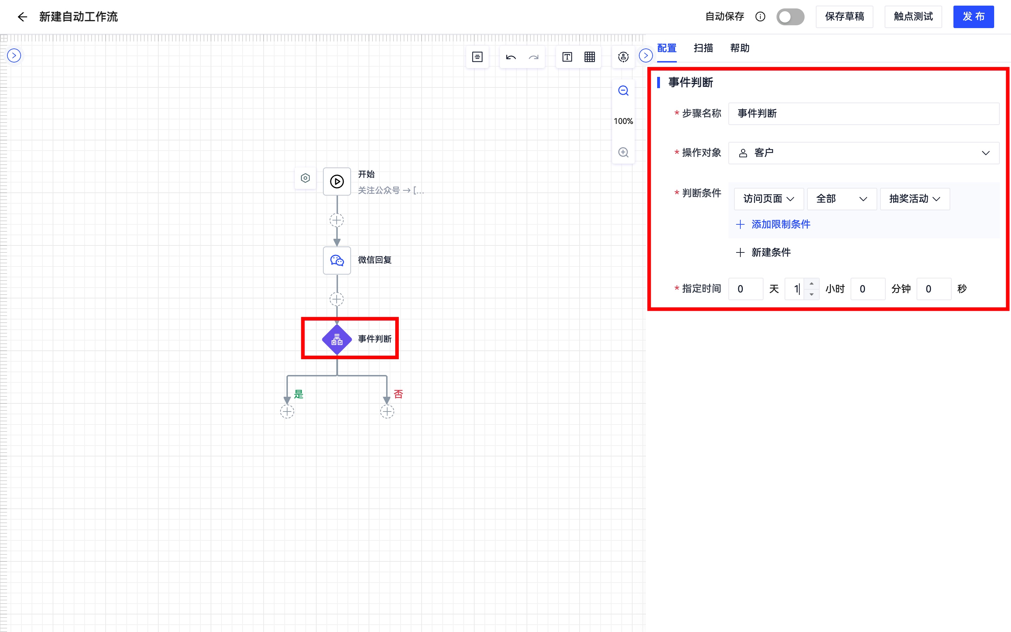Click the 分钟 (minutes) input field
The image size is (1011, 632).
(868, 289)
